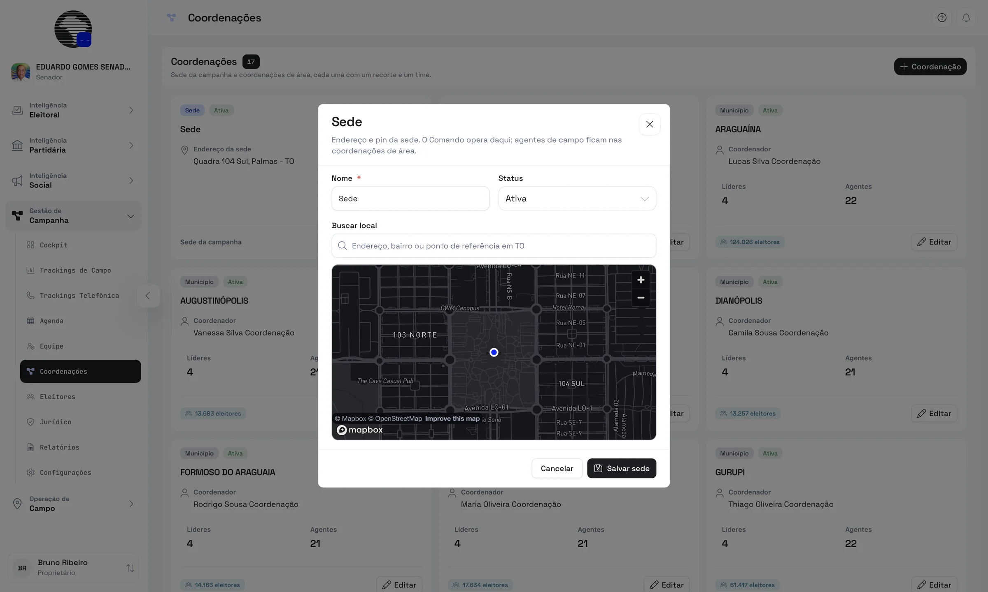988x592 pixels.
Task: Expand Inteligência Partidária section
Action: pyautogui.click(x=73, y=146)
